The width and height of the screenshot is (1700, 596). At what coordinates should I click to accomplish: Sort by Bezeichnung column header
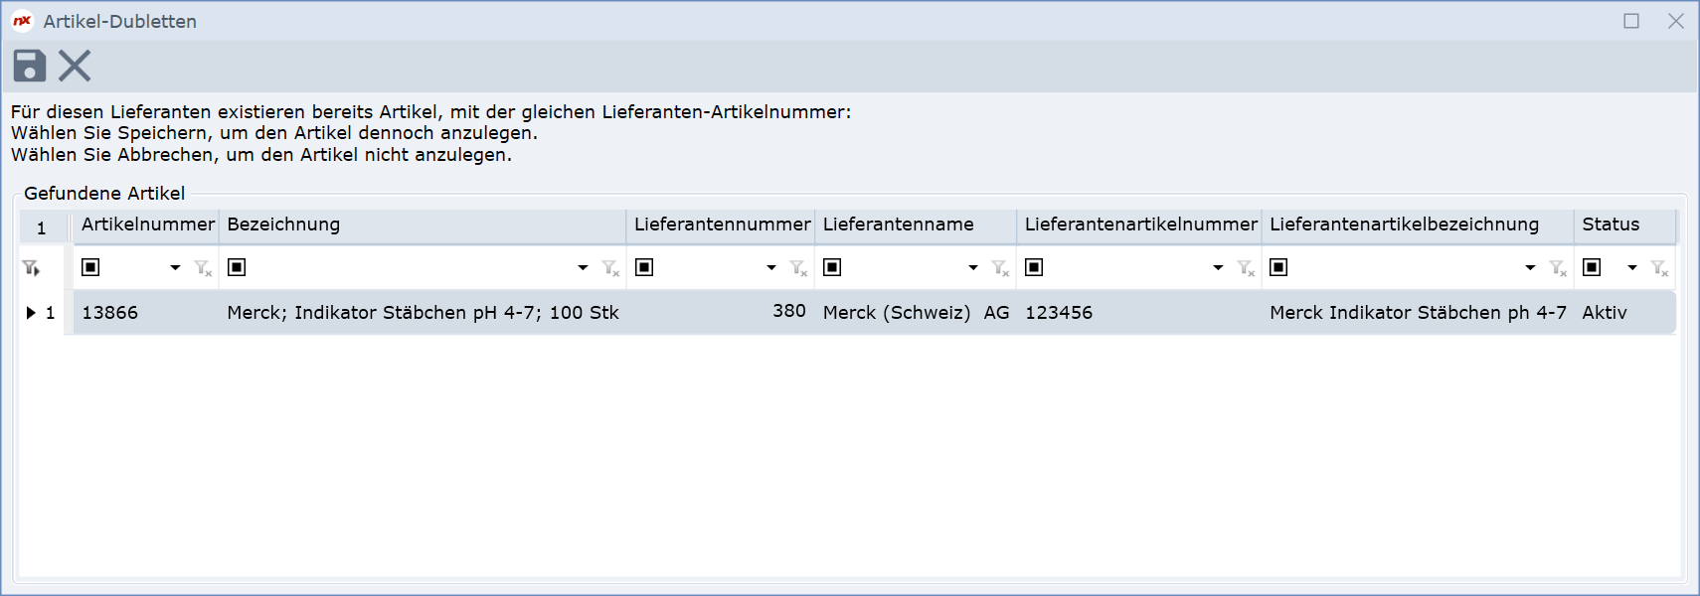(423, 225)
